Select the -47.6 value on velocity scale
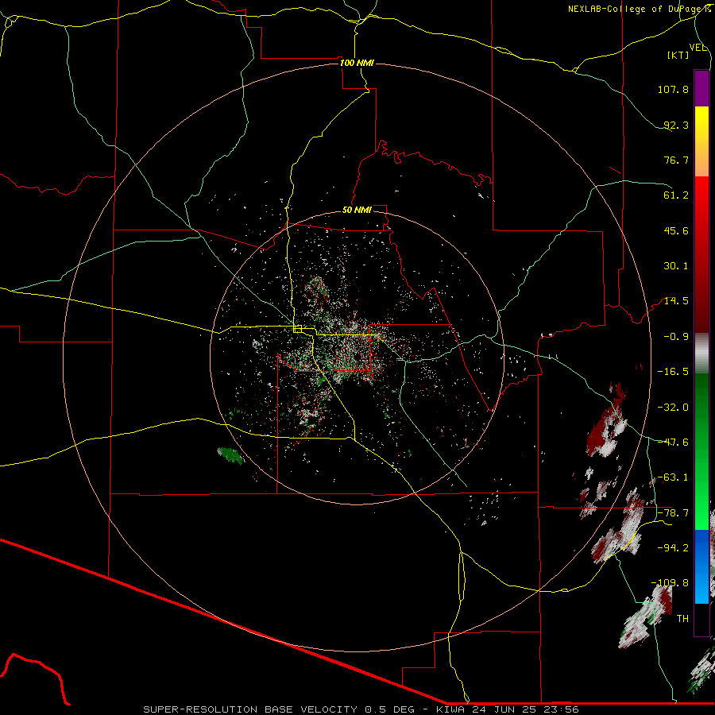The width and height of the screenshot is (715, 715). tap(673, 443)
